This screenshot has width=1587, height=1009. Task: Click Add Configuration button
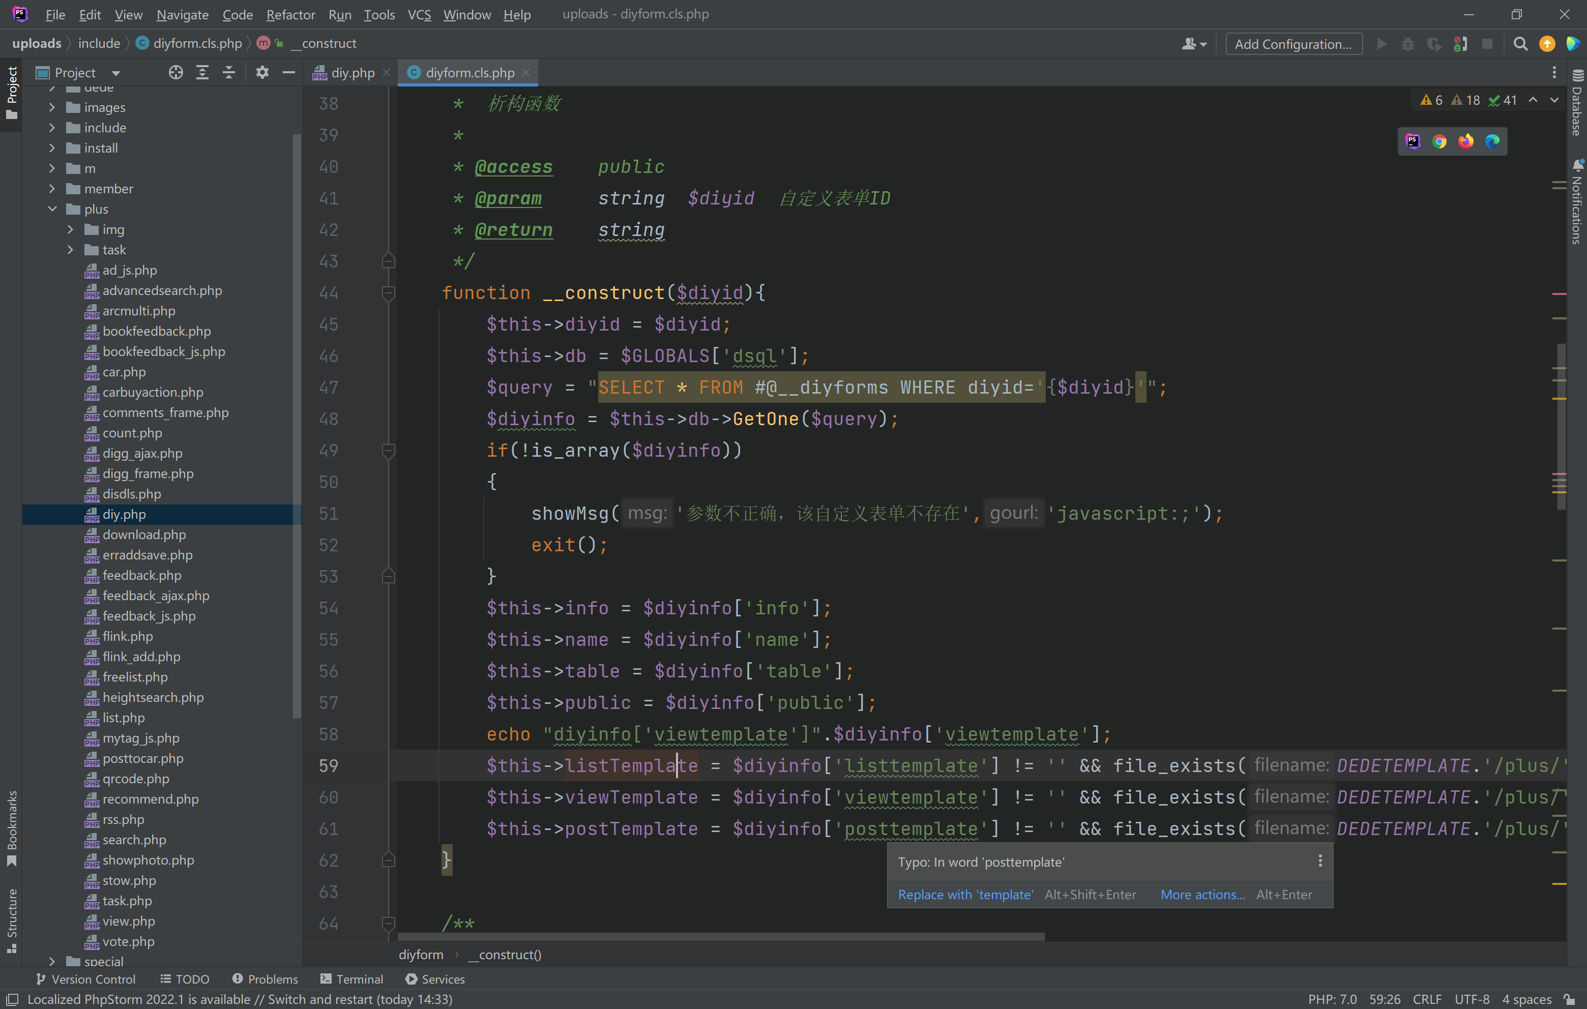coord(1293,44)
